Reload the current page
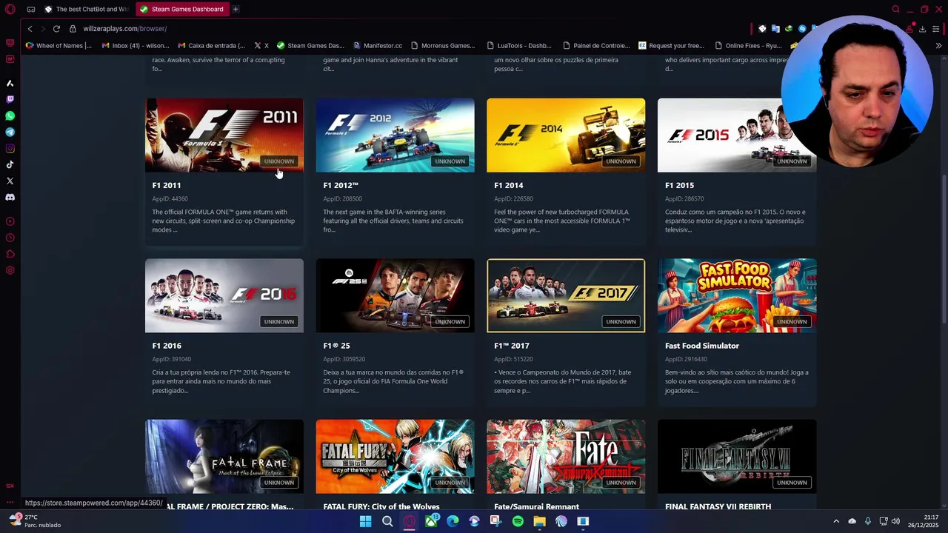The width and height of the screenshot is (948, 533). (56, 28)
